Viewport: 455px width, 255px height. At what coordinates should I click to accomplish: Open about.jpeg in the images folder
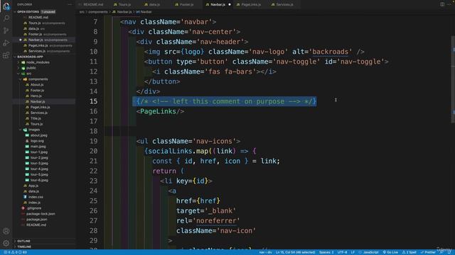tap(39, 135)
